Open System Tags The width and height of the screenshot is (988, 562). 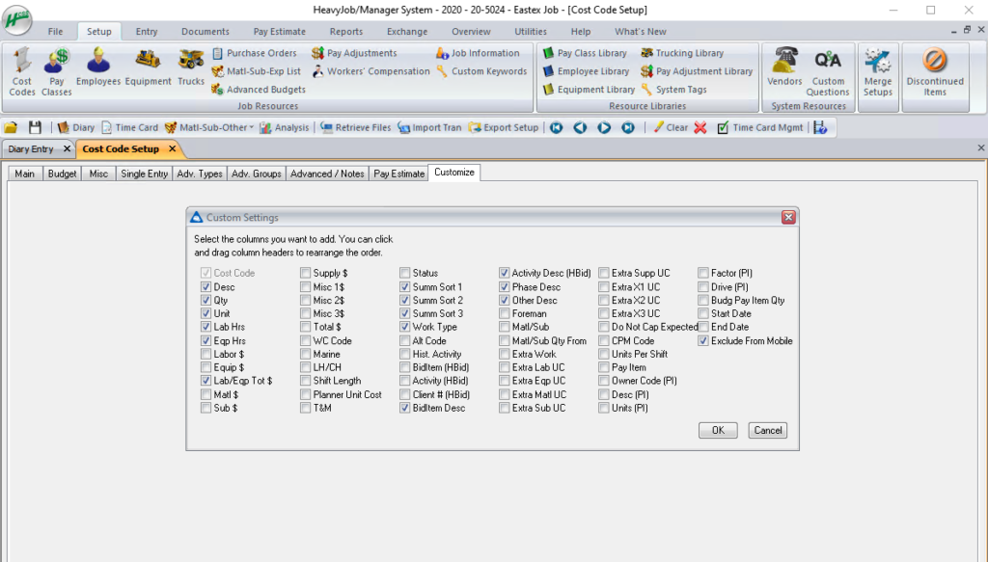(674, 90)
